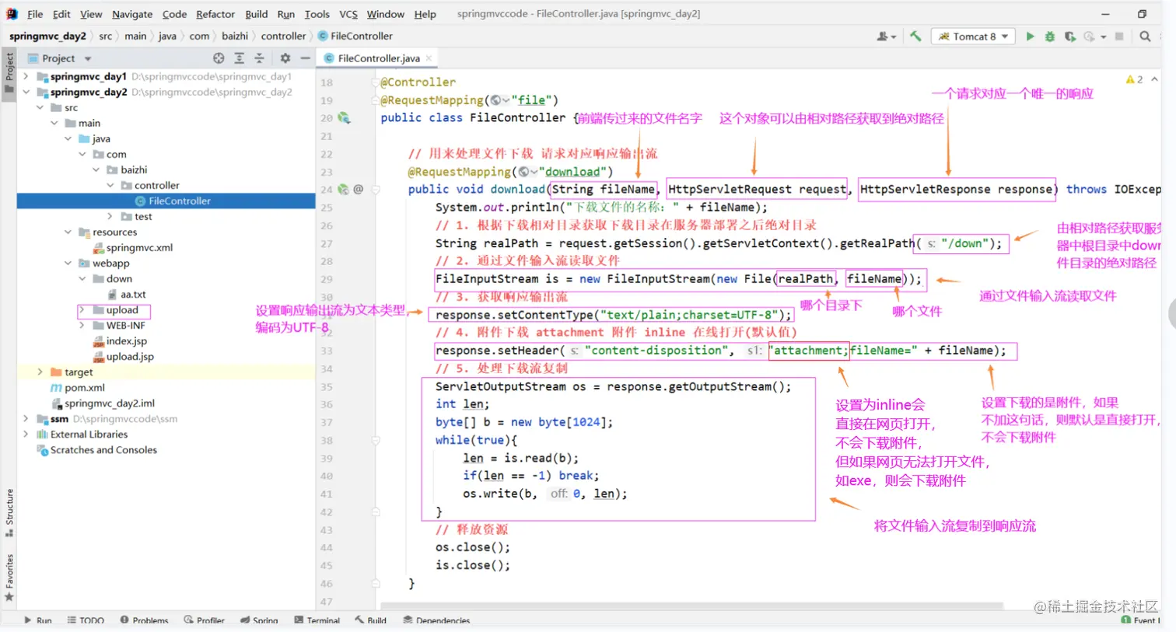Click the FileController breadcrumb
1176x632 pixels.
click(x=355, y=36)
